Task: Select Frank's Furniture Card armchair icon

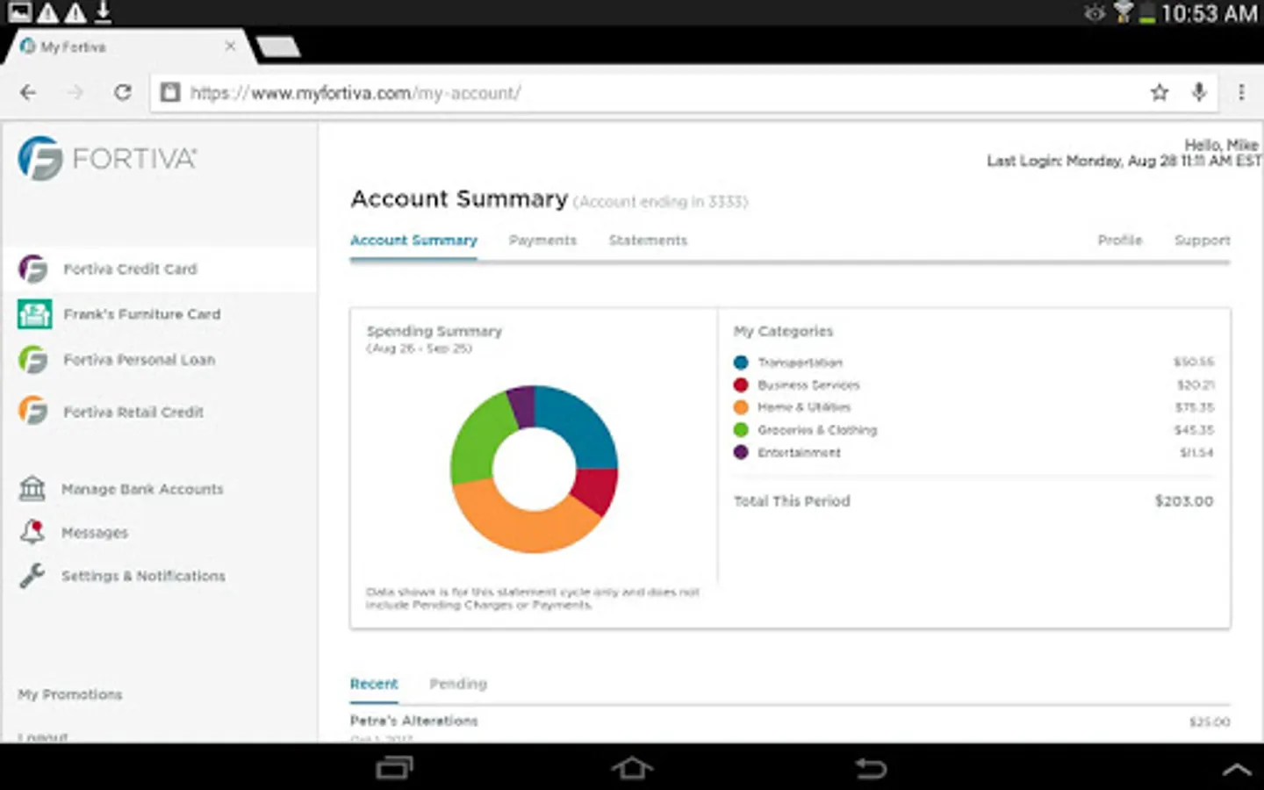Action: [34, 314]
